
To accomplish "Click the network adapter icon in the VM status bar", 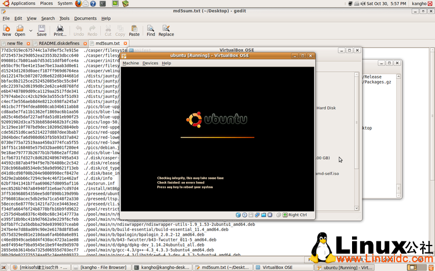I will pyautogui.click(x=257, y=215).
